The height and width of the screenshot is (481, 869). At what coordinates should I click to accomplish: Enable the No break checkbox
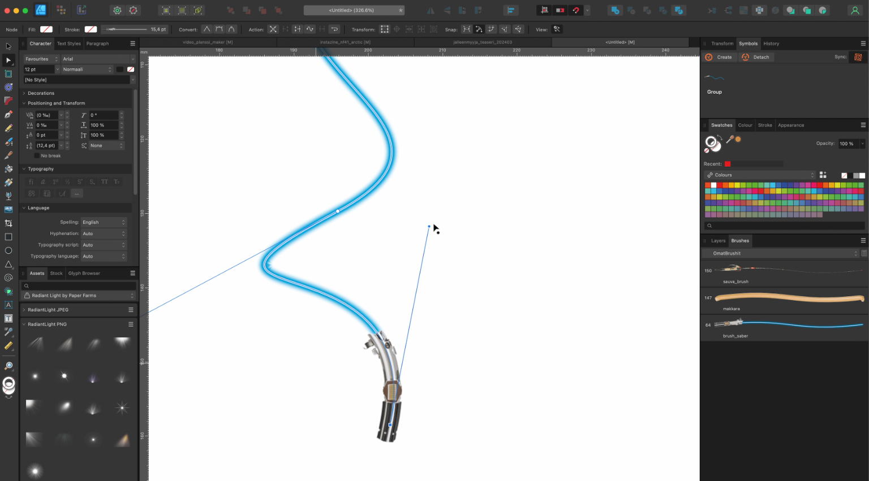click(37, 156)
